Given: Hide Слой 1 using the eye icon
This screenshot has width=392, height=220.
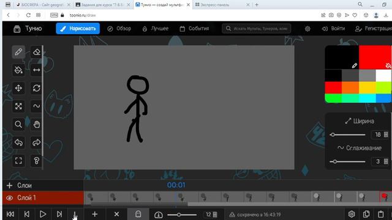Looking at the screenshot, I should click(x=10, y=198).
